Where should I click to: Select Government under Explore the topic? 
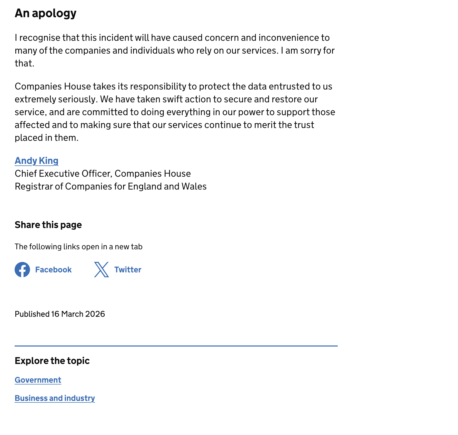coord(38,380)
